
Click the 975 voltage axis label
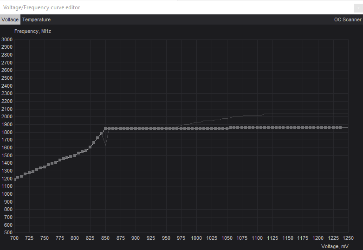click(x=181, y=238)
